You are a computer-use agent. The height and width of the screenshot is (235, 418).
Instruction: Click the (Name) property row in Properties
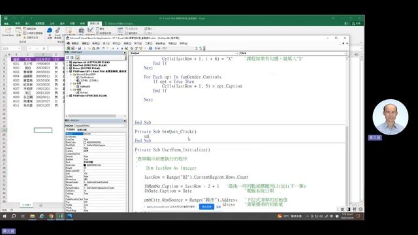click(96, 134)
